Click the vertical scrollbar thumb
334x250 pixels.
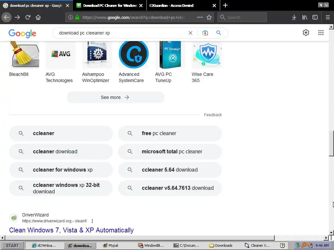(331, 144)
